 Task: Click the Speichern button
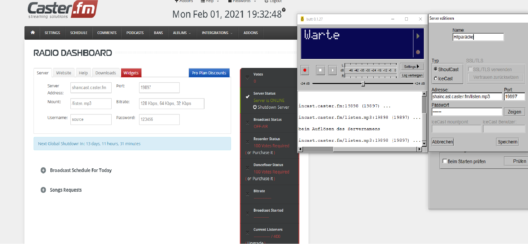click(507, 142)
